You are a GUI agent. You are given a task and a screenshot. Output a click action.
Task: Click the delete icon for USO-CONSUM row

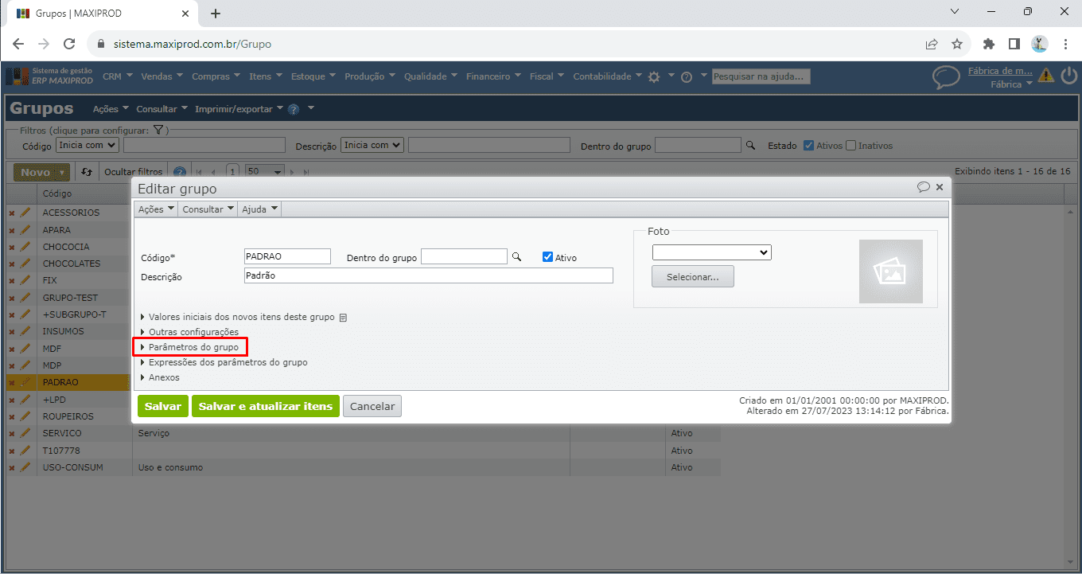pos(12,468)
